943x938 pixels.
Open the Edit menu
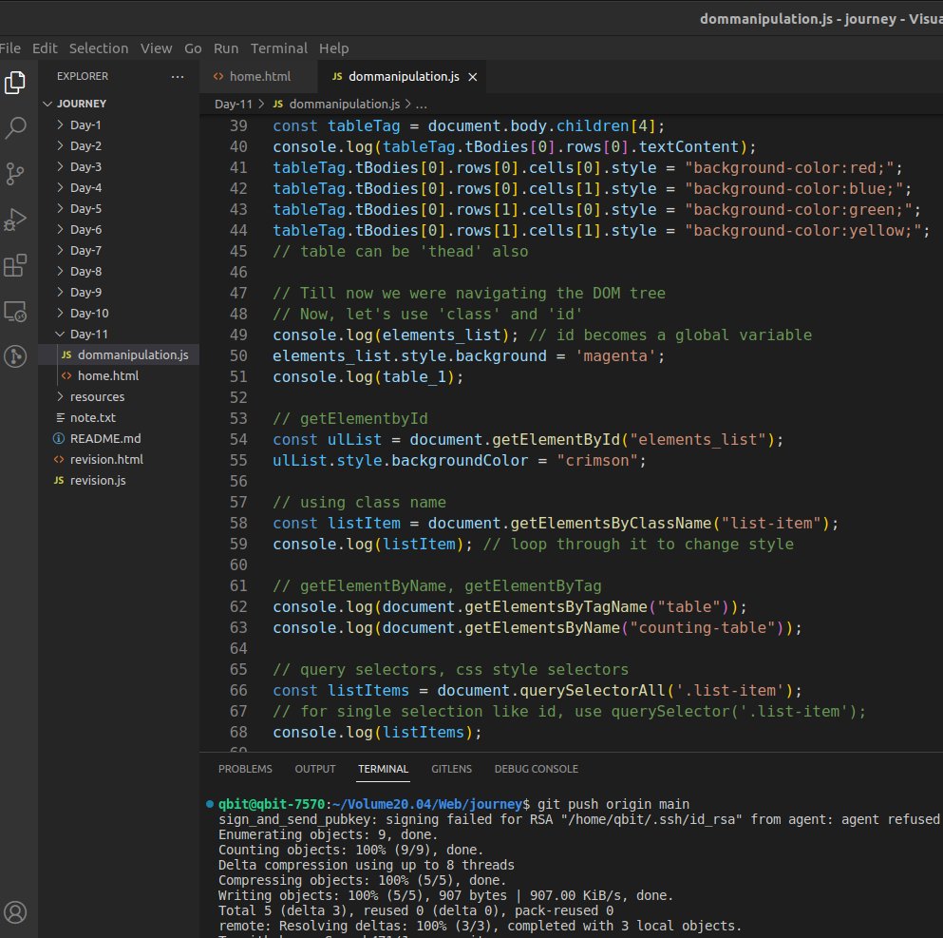point(45,48)
